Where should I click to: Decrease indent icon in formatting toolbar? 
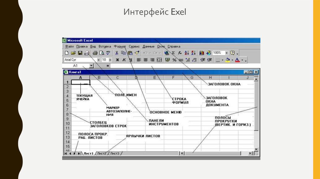(x=202, y=60)
